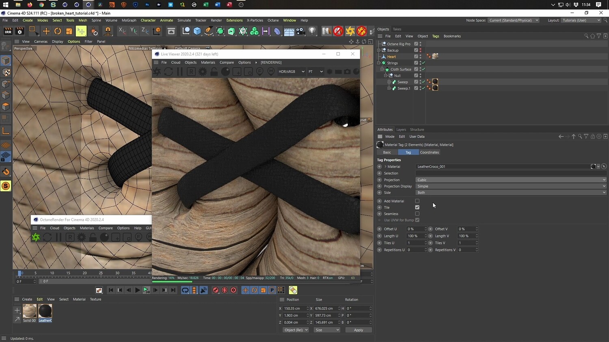This screenshot has height=342, width=609.
Task: Click the Apply button in coordinates panel
Action: (x=358, y=330)
